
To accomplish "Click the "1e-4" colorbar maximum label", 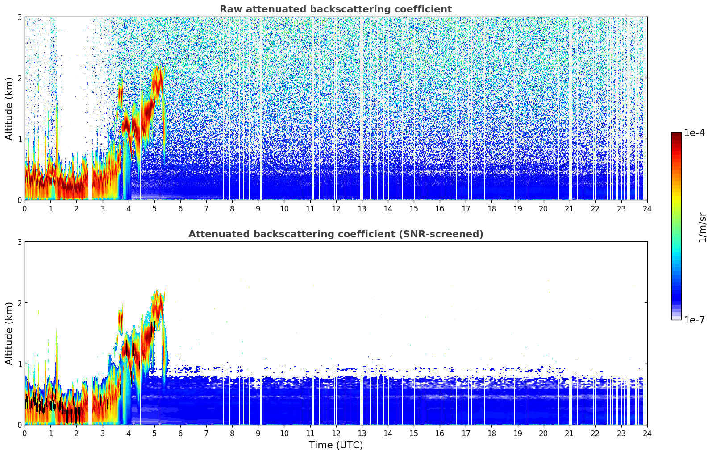I will [694, 133].
